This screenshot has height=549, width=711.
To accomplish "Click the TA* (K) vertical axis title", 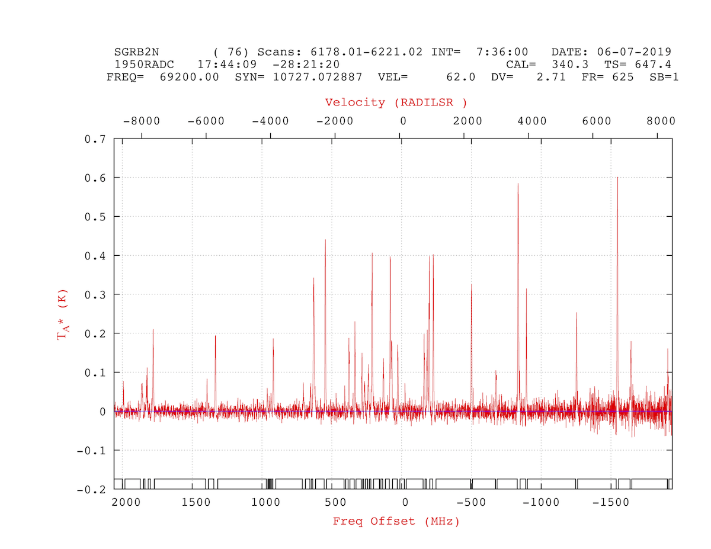I will 62,314.
